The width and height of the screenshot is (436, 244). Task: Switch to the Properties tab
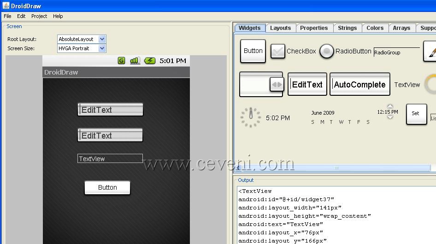coord(314,28)
